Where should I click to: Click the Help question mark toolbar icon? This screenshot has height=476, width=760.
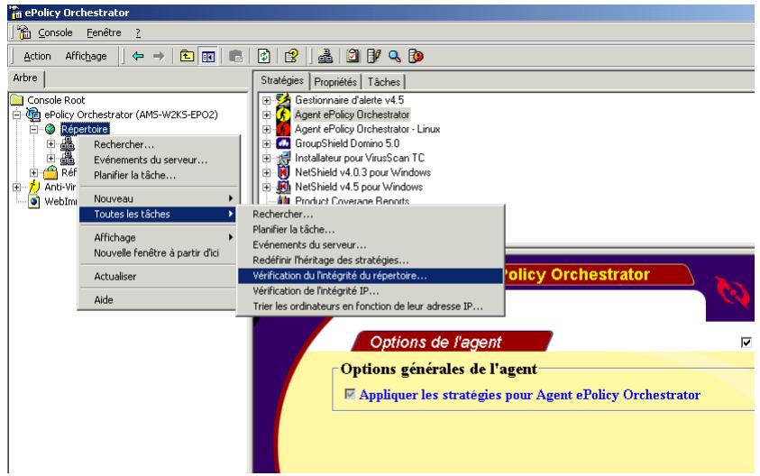click(291, 56)
